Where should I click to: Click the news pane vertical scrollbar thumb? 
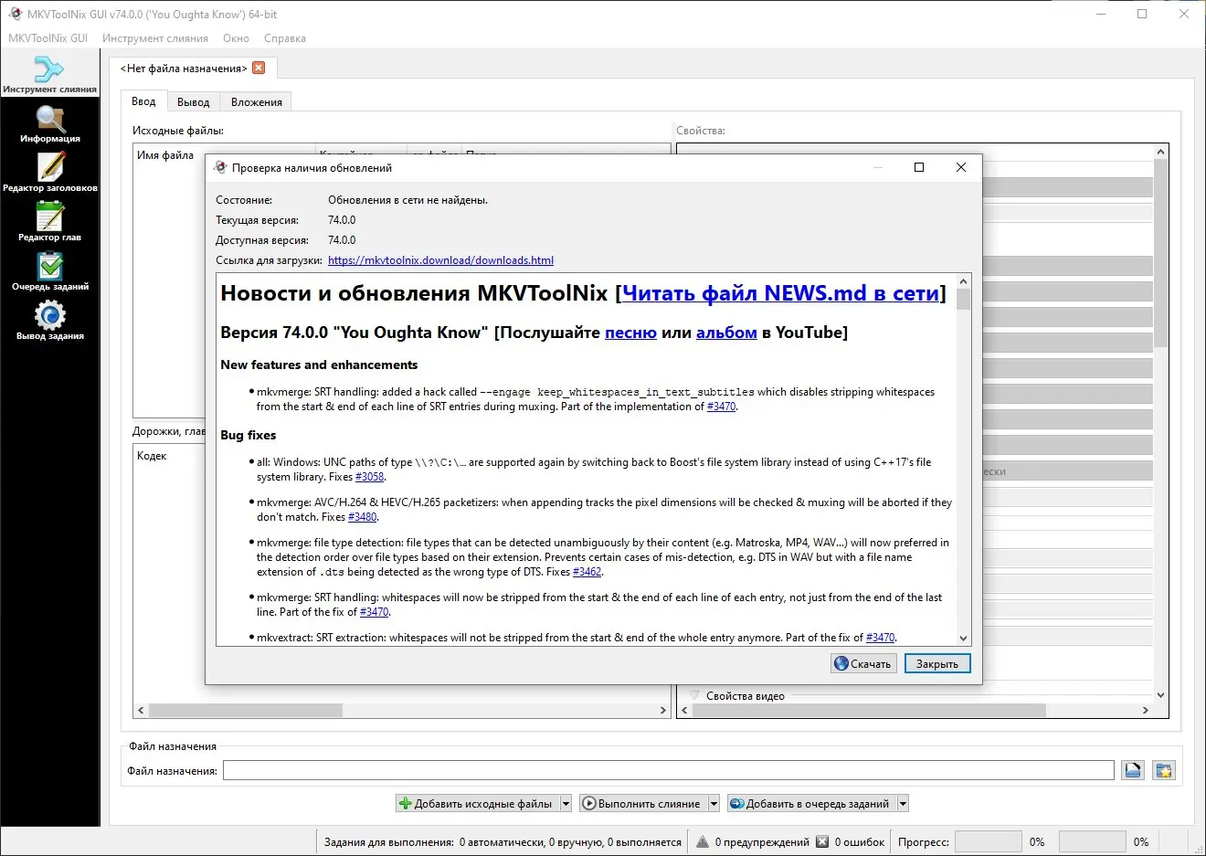point(963,301)
